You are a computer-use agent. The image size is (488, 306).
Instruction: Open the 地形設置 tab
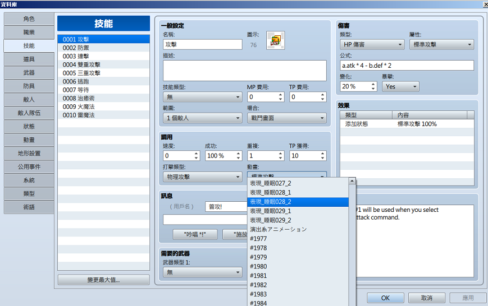point(29,153)
